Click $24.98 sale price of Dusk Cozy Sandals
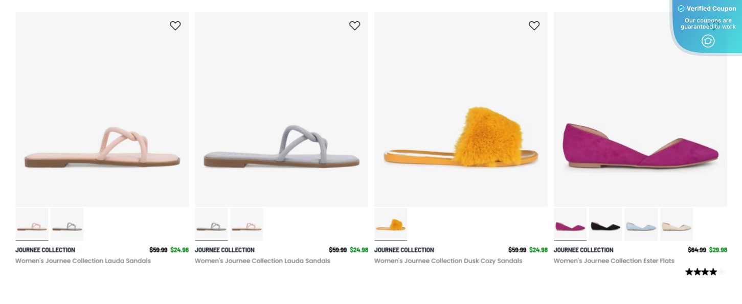The image size is (742, 304). click(x=538, y=250)
